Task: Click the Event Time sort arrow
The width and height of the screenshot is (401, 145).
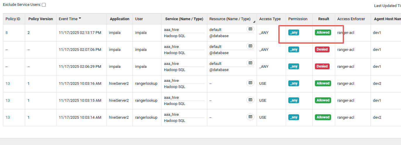Action: (80, 19)
